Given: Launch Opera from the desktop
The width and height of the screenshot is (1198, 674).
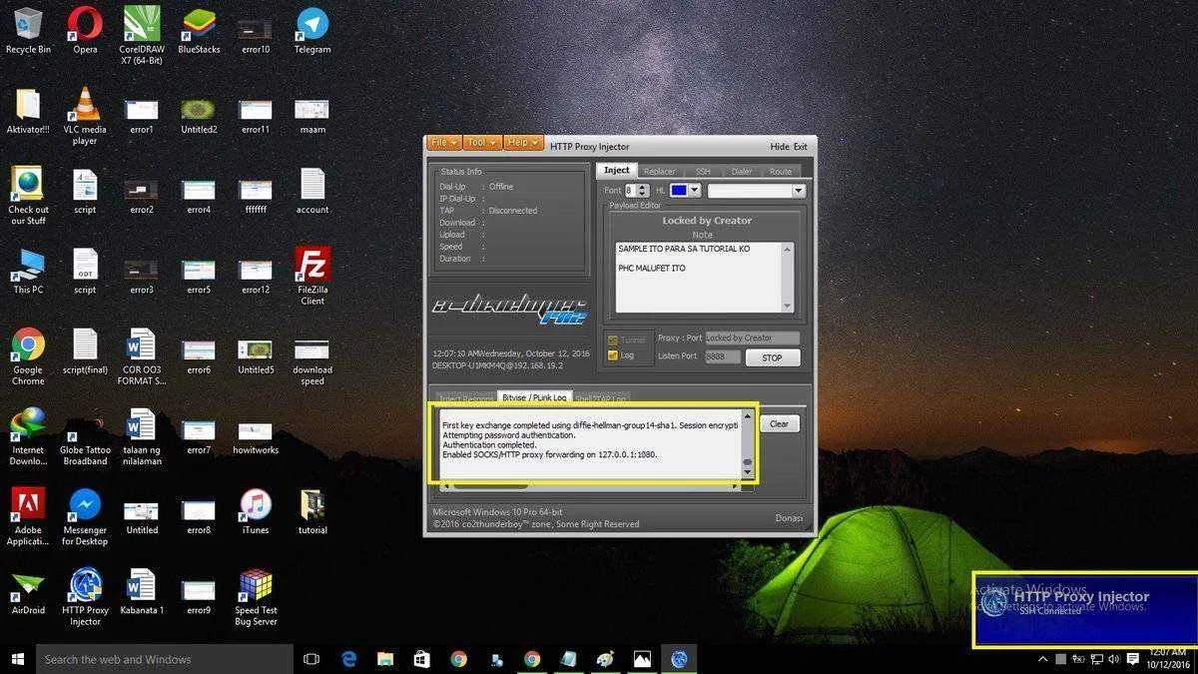Looking at the screenshot, I should tap(85, 30).
